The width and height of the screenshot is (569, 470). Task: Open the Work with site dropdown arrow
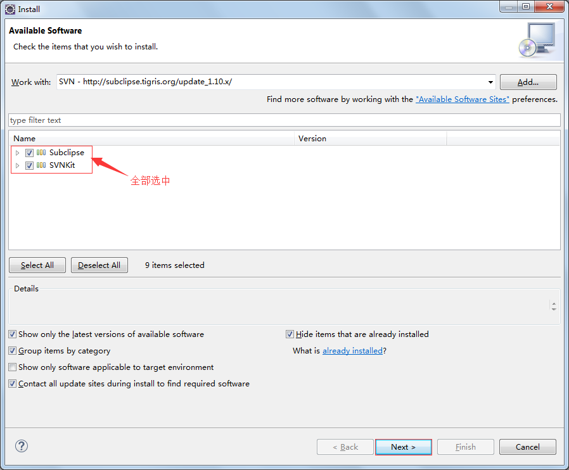coord(490,82)
